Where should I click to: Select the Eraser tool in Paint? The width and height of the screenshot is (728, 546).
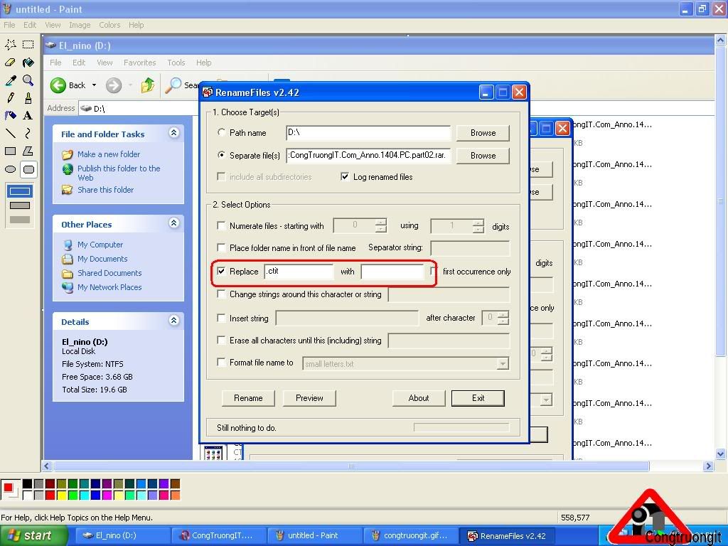pos(11,63)
